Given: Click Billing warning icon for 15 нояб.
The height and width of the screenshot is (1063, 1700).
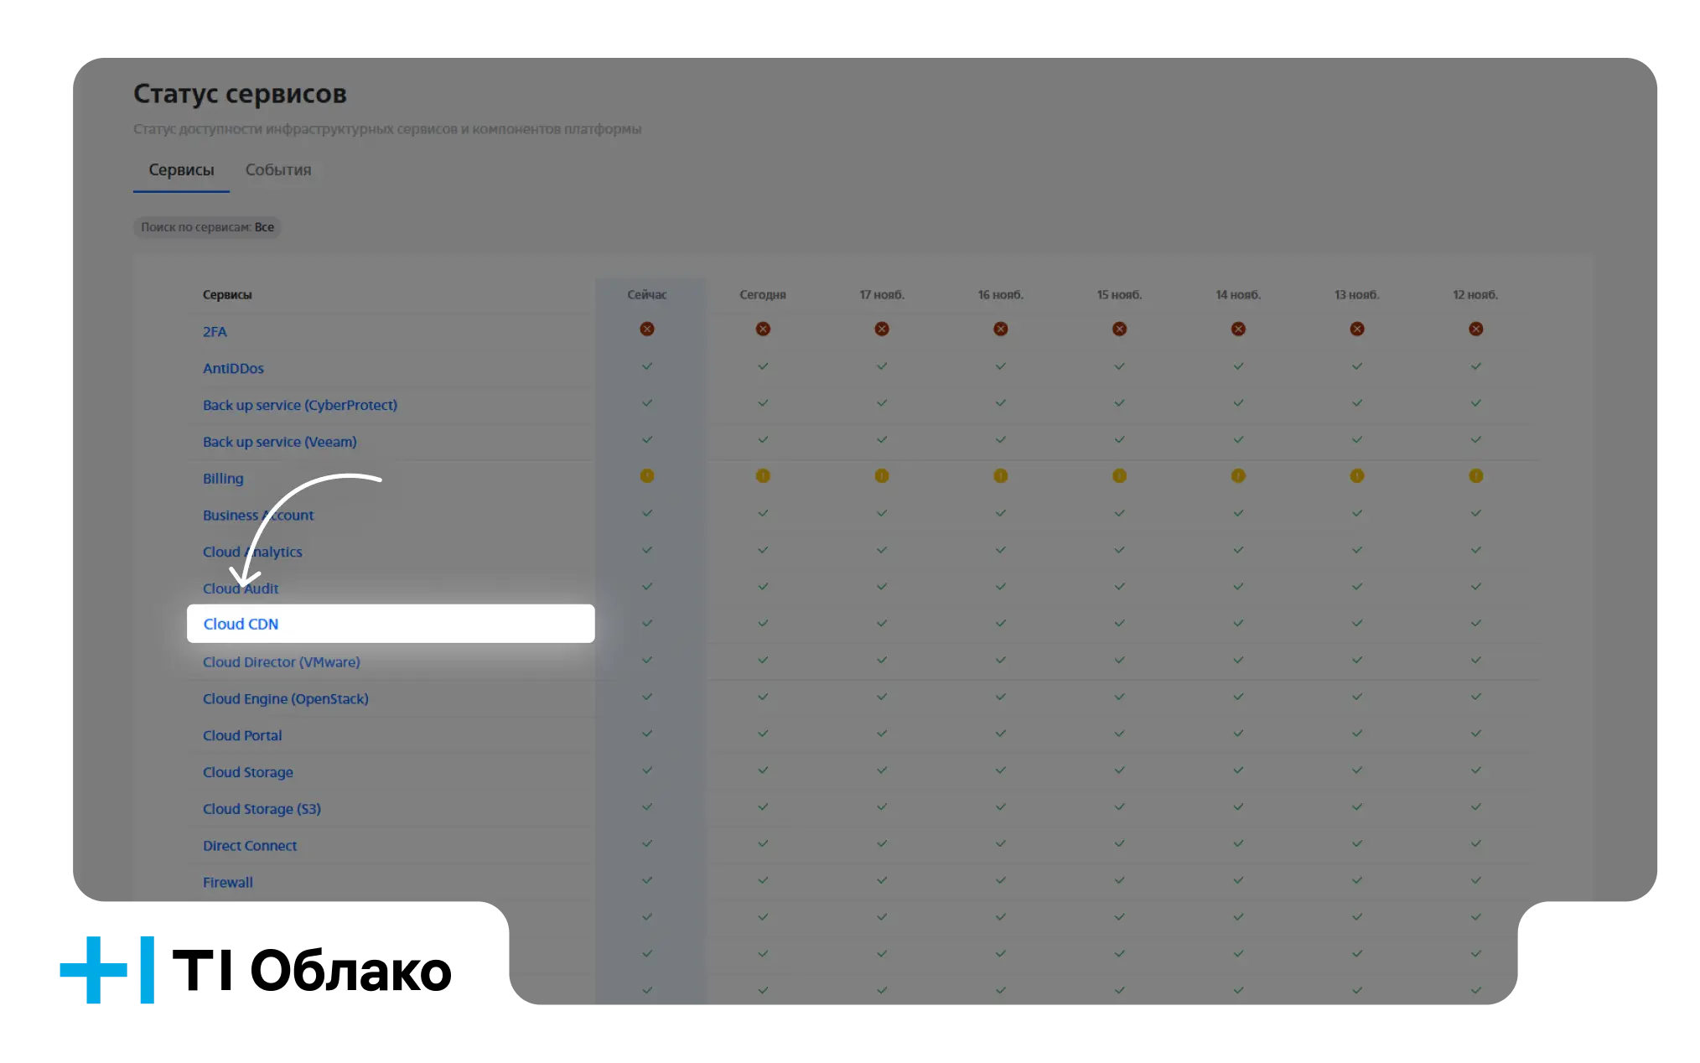Looking at the screenshot, I should 1120,476.
